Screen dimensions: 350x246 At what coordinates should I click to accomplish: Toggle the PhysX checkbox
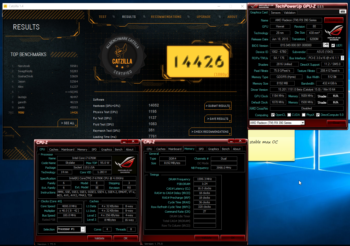(304, 115)
